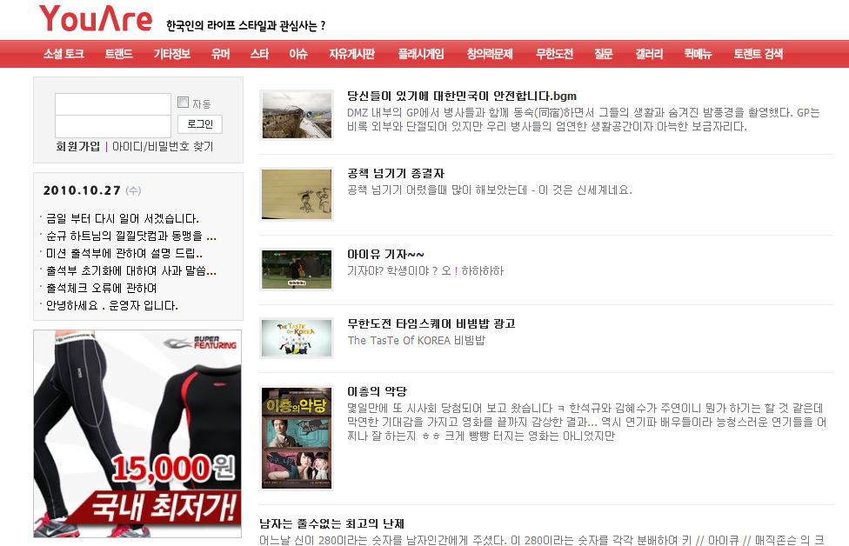Click excerpt beginning 몇일만에 또 시사회 당첨되어
This screenshot has width=849, height=546.
tap(587, 422)
